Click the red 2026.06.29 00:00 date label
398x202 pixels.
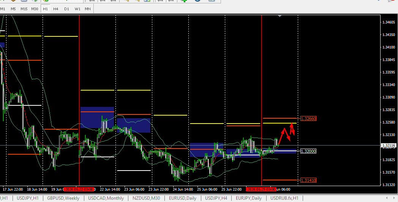point(261,189)
